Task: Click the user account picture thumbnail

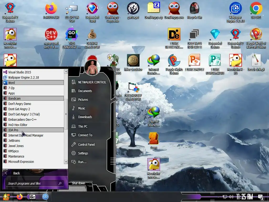Action: coord(92,68)
